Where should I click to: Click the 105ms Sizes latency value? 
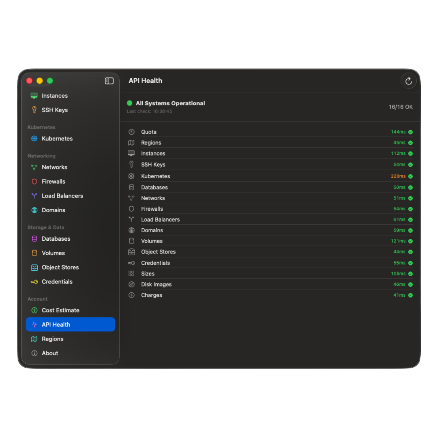[x=398, y=274]
